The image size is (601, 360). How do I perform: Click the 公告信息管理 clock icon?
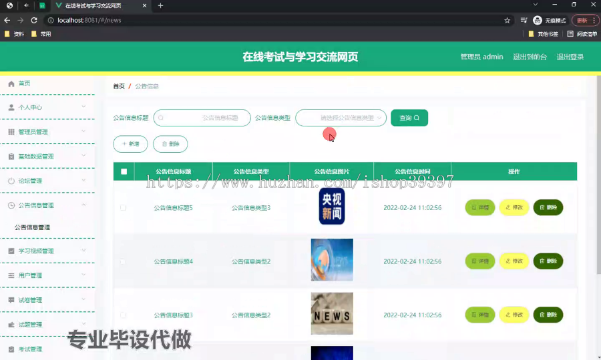[x=11, y=205]
